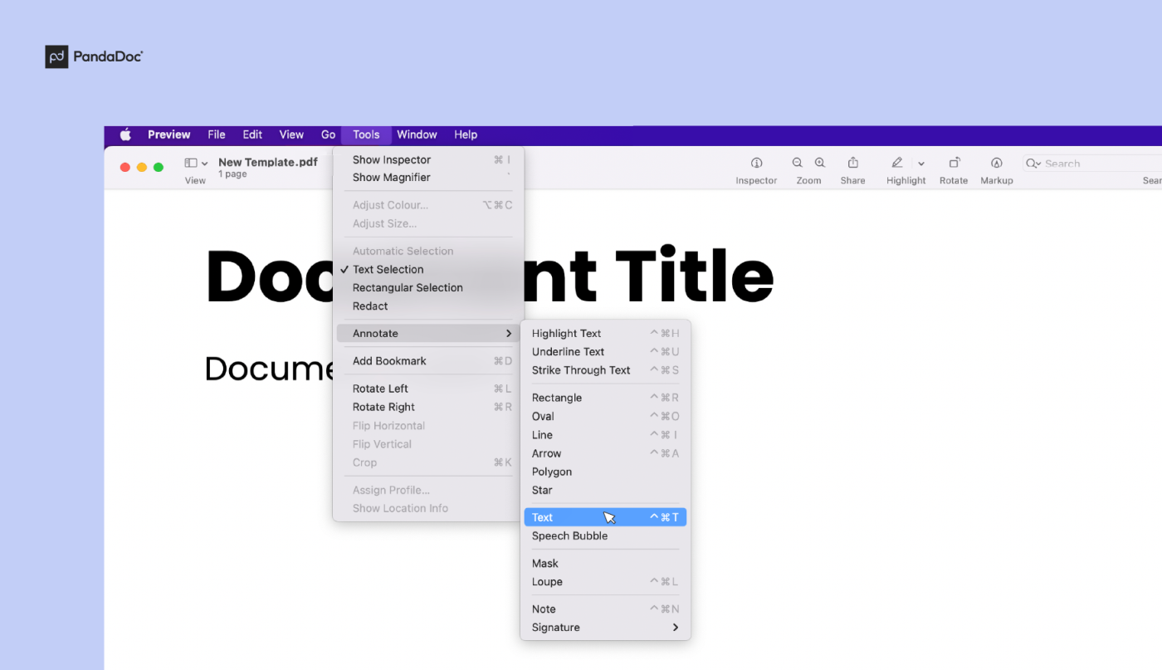Toggle Show Magnifier

(391, 177)
